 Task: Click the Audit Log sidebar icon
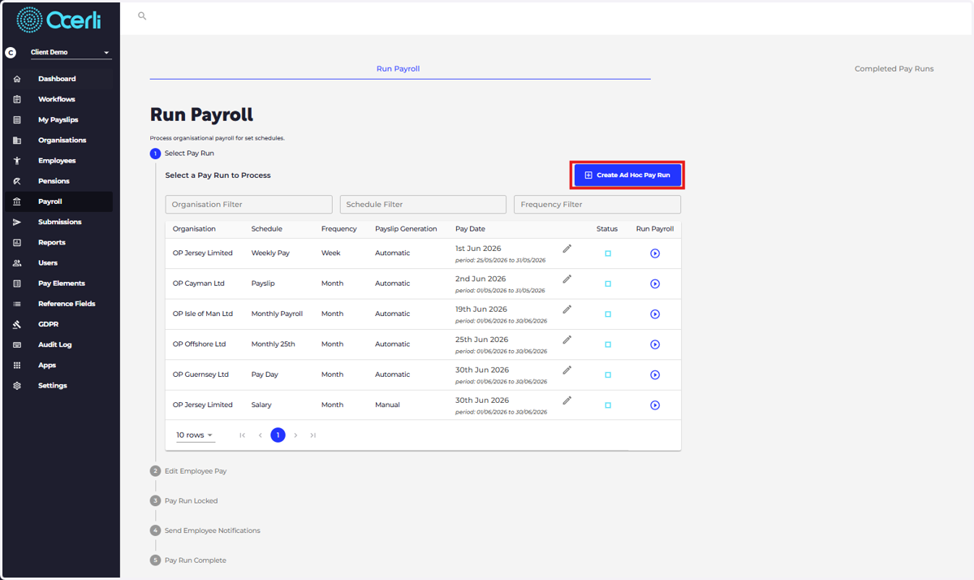17,344
